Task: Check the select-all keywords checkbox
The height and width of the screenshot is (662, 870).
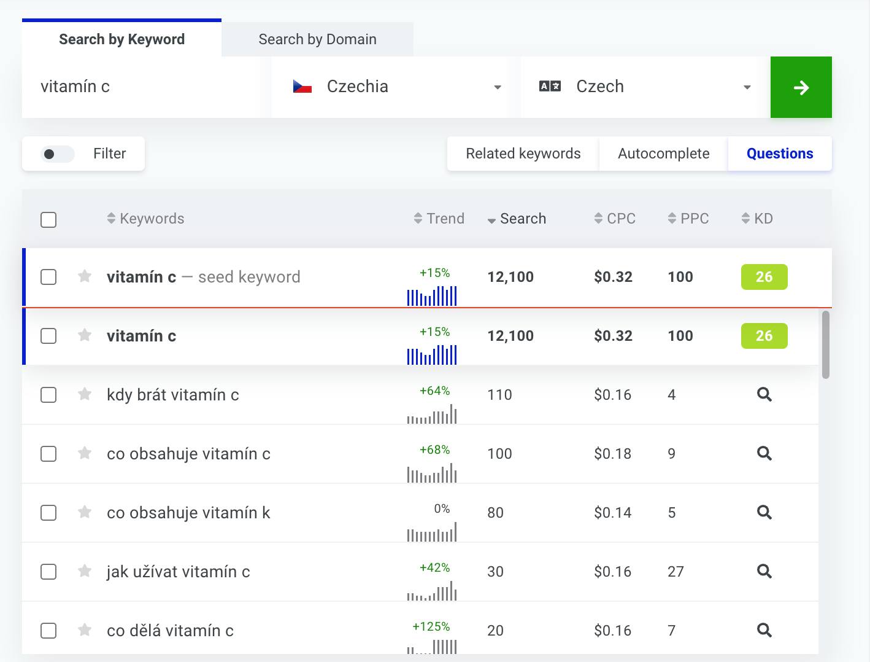Action: (x=48, y=219)
